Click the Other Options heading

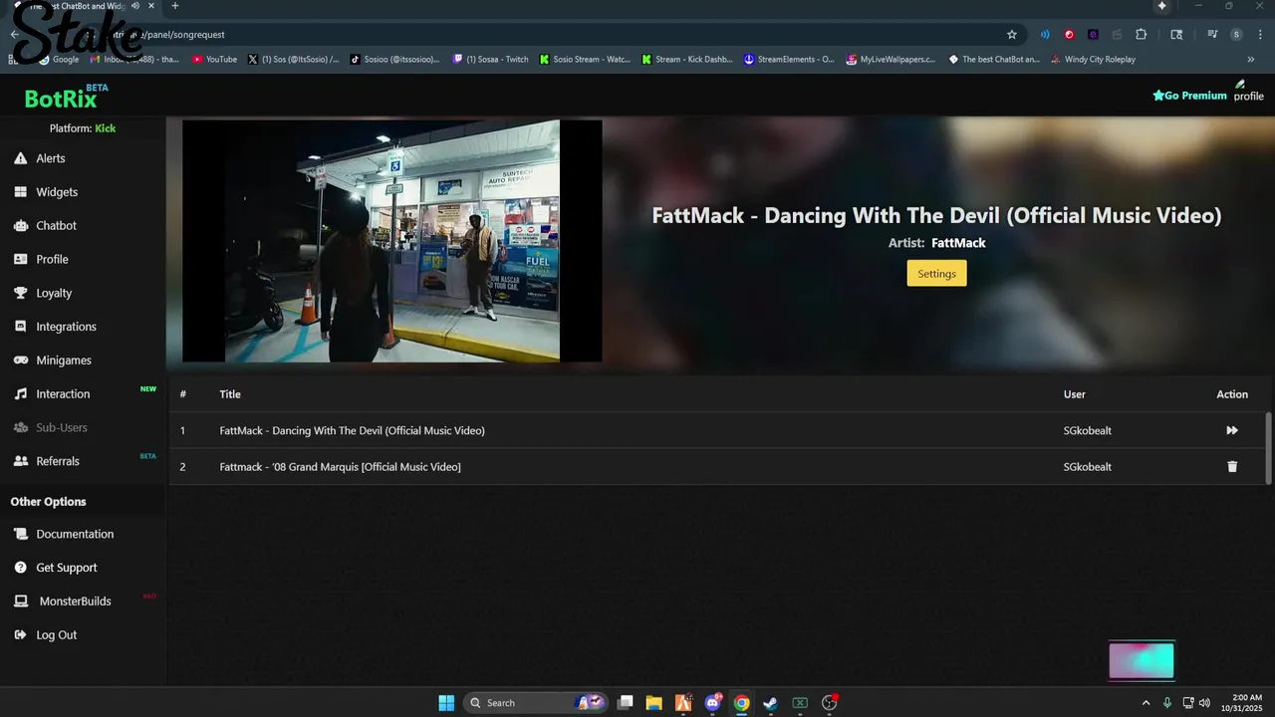(x=48, y=502)
